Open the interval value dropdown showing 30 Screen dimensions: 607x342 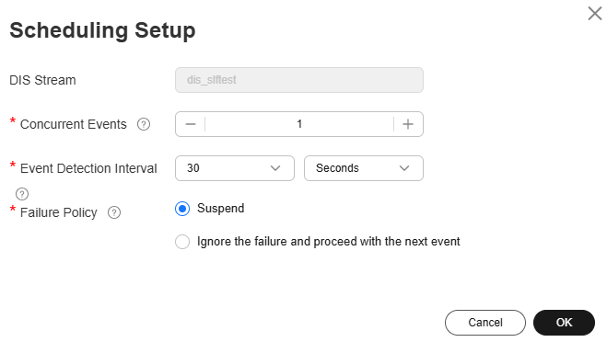click(235, 168)
